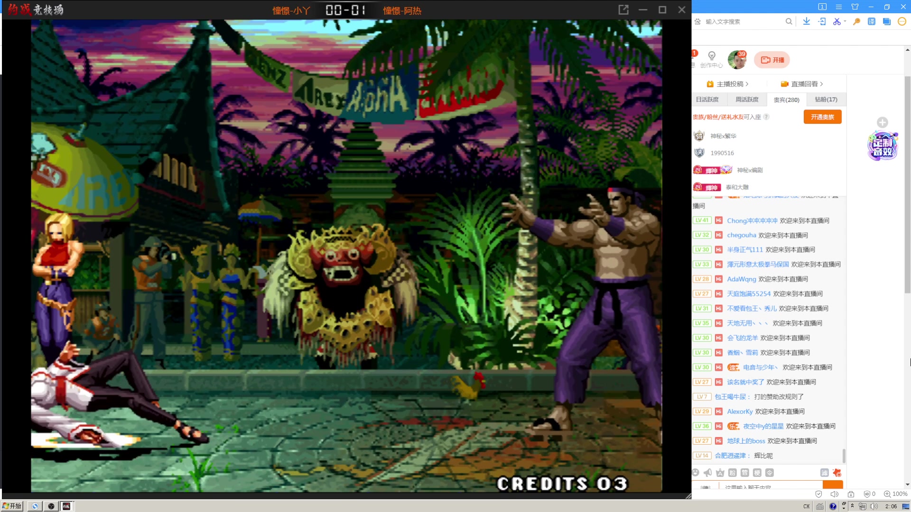Click the 管 manage icon in chat toolbar
The image size is (911, 512).
click(x=745, y=473)
